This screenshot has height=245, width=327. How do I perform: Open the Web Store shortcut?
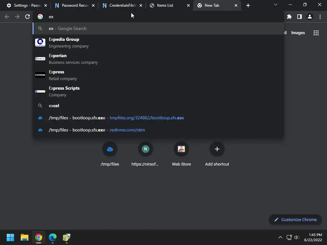click(x=181, y=154)
